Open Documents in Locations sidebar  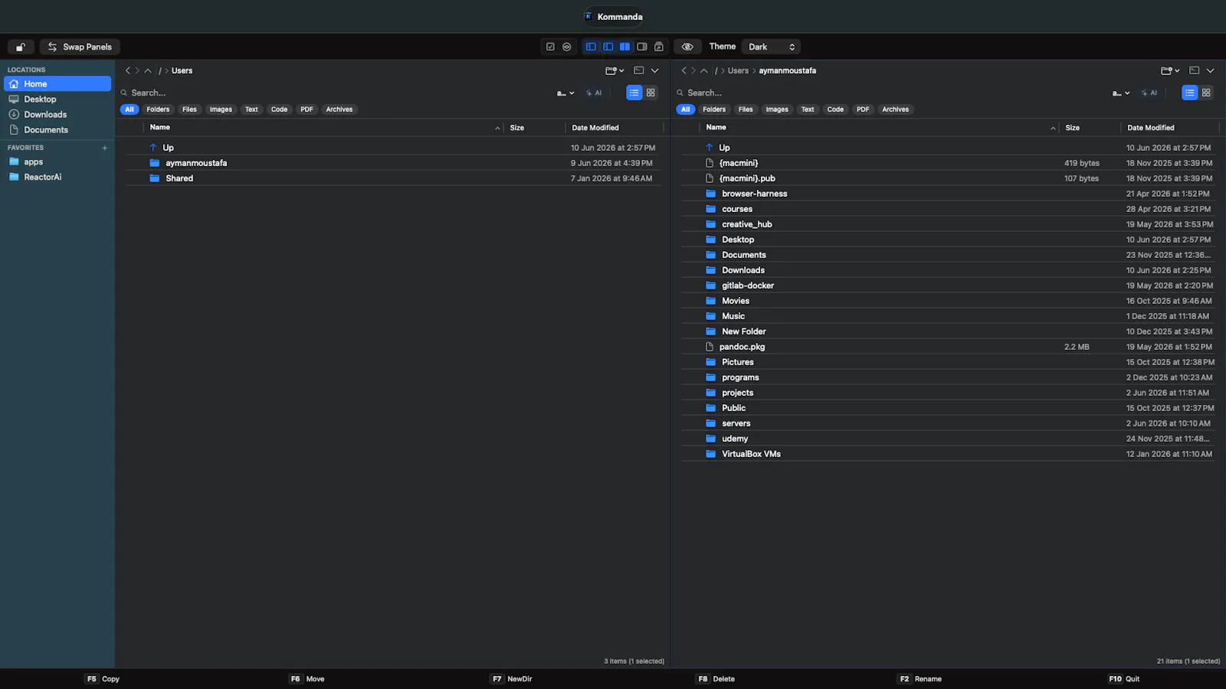pyautogui.click(x=57, y=130)
